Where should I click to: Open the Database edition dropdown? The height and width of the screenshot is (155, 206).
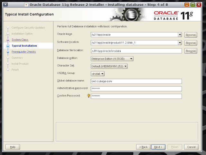tap(112, 59)
